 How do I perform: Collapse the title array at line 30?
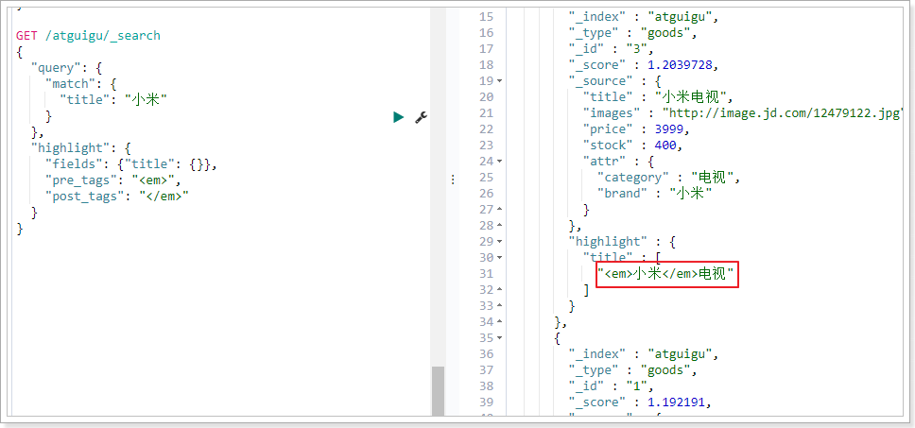coord(499,258)
